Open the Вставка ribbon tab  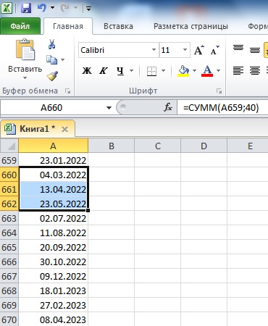click(118, 26)
